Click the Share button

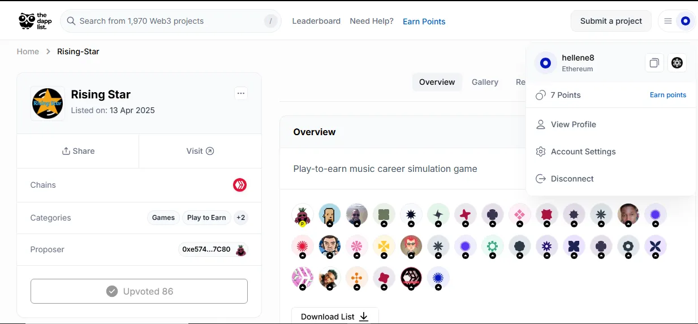click(x=78, y=151)
